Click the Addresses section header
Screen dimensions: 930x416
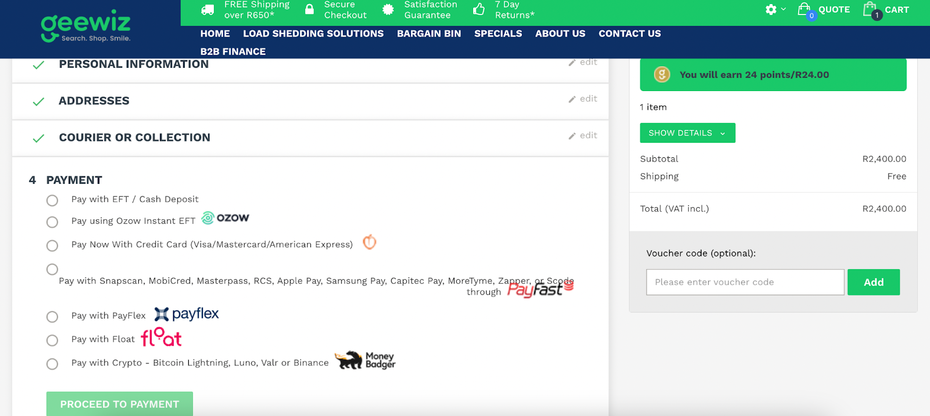click(94, 101)
